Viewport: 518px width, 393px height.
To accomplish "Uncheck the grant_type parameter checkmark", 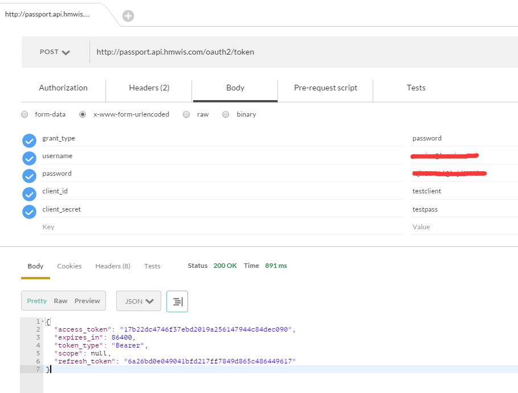I will pos(29,140).
